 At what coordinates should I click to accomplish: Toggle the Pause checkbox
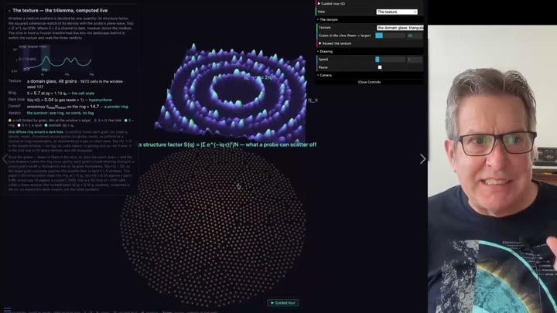point(380,67)
